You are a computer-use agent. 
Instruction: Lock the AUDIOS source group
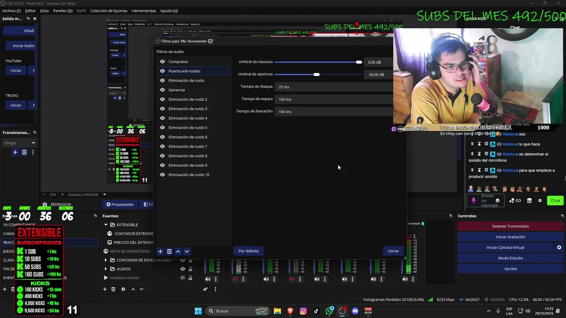(x=191, y=269)
